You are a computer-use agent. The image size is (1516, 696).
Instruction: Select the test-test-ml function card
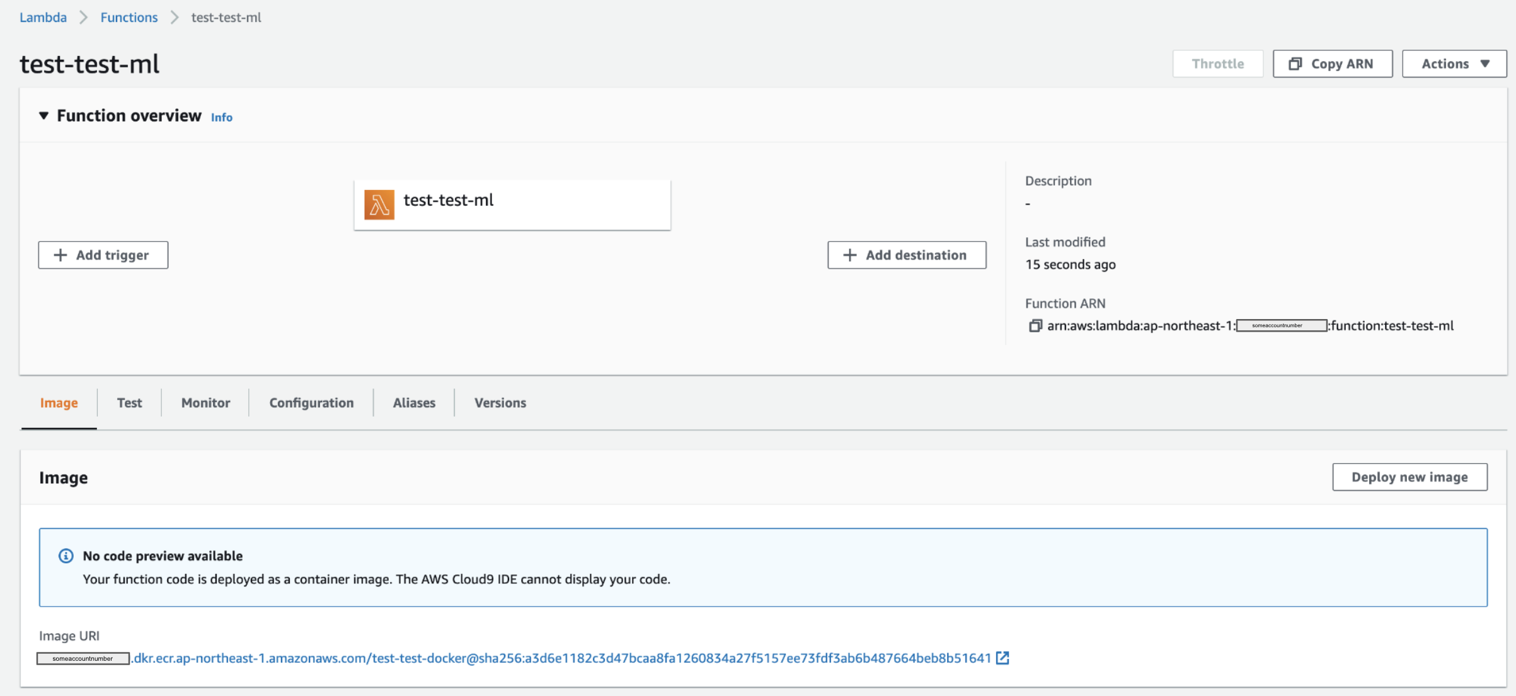coord(512,205)
